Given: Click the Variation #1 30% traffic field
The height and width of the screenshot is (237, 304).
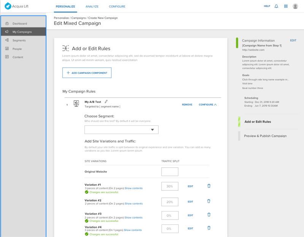Looking at the screenshot, I should pos(169,186).
